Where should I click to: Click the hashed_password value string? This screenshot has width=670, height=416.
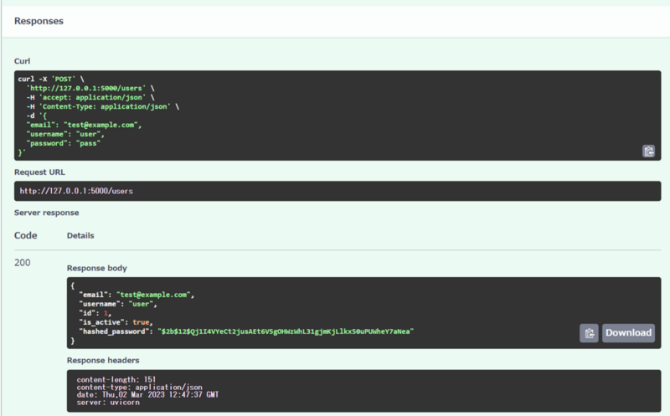[286, 331]
